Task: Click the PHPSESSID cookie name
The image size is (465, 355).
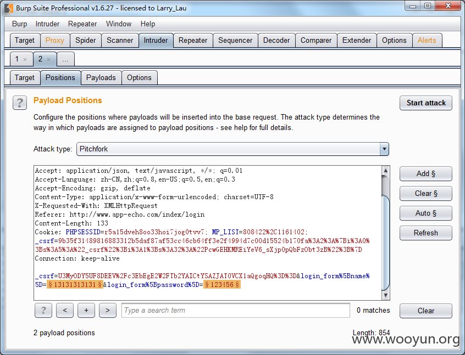Action: (83, 232)
